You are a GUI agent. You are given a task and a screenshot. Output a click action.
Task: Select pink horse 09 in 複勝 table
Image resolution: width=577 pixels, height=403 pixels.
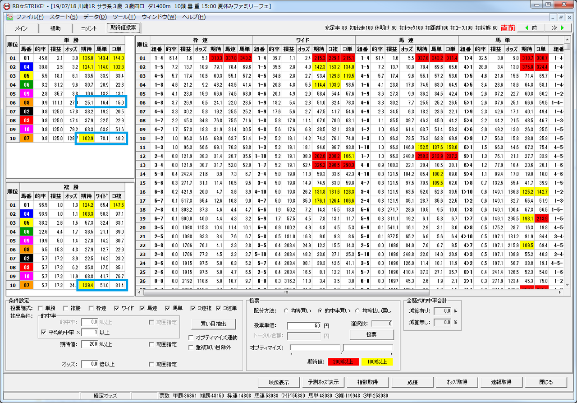click(x=26, y=241)
